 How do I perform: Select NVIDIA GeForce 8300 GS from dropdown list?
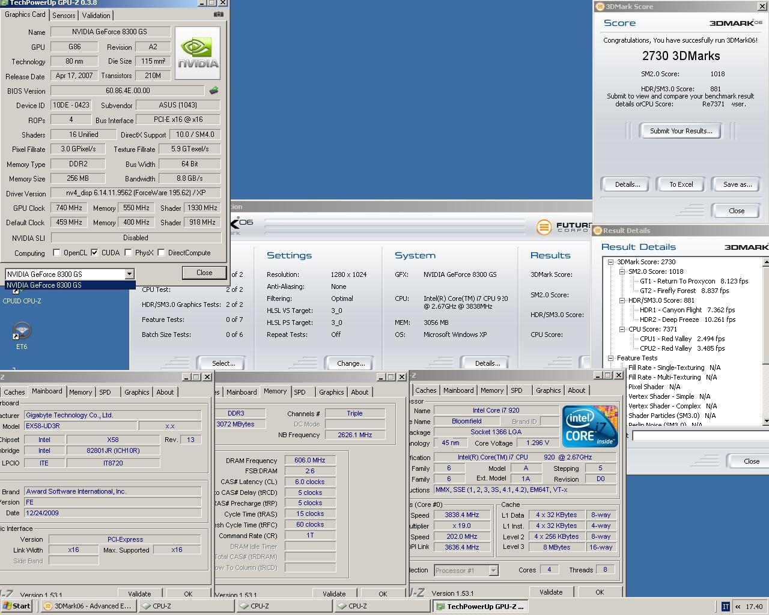pyautogui.click(x=70, y=285)
